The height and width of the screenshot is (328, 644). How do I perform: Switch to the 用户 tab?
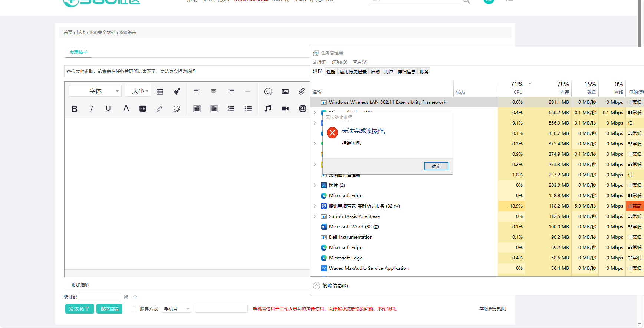[389, 72]
